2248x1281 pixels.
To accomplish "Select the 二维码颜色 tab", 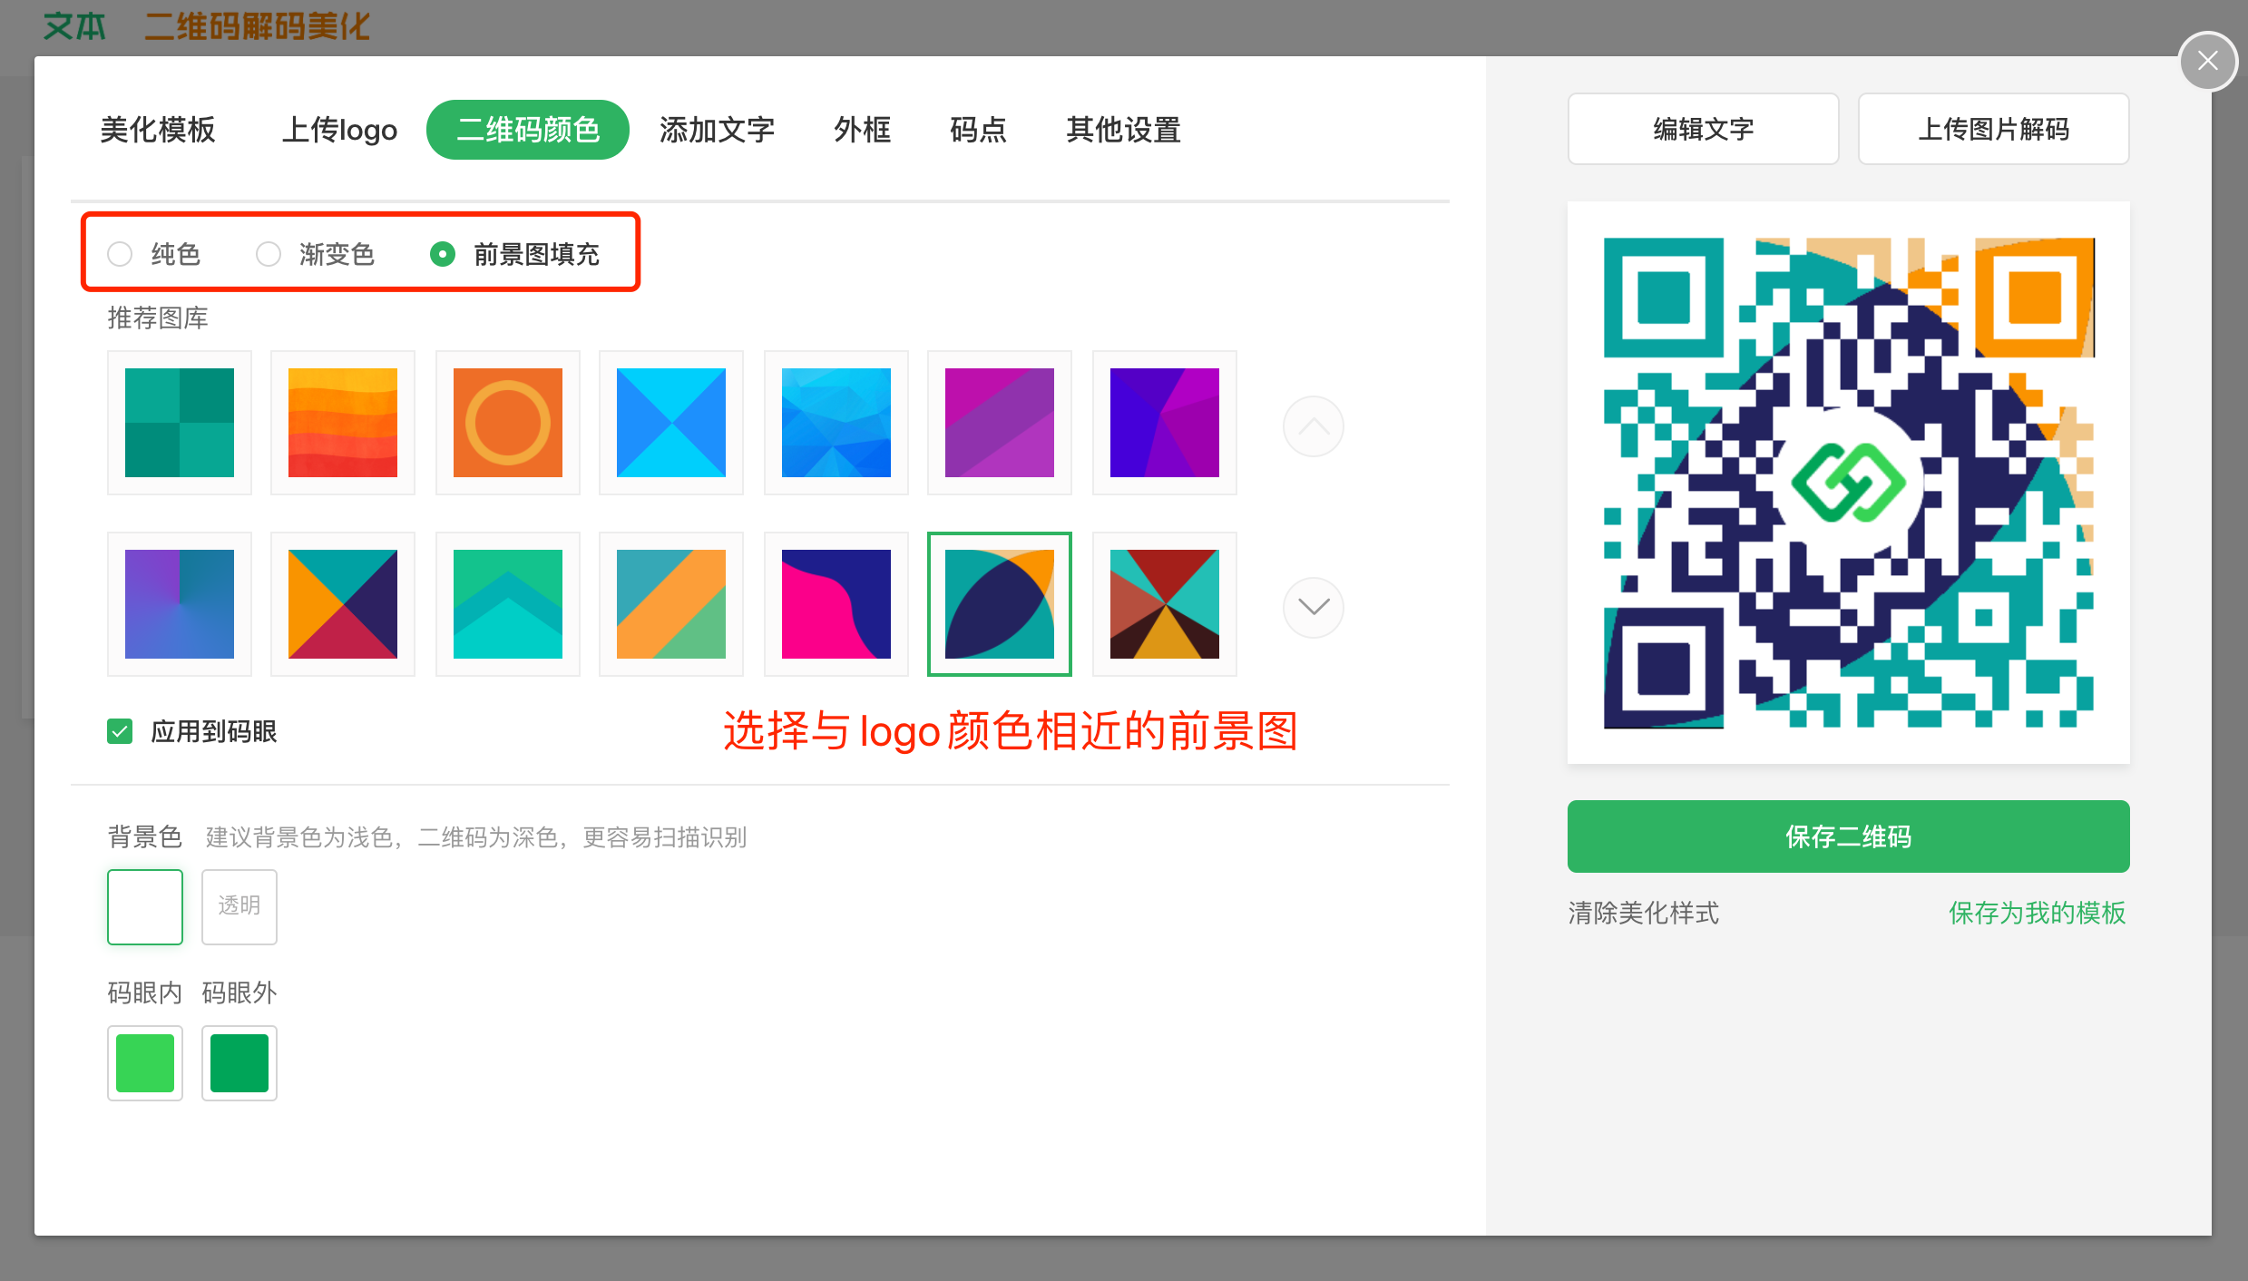I will click(528, 130).
